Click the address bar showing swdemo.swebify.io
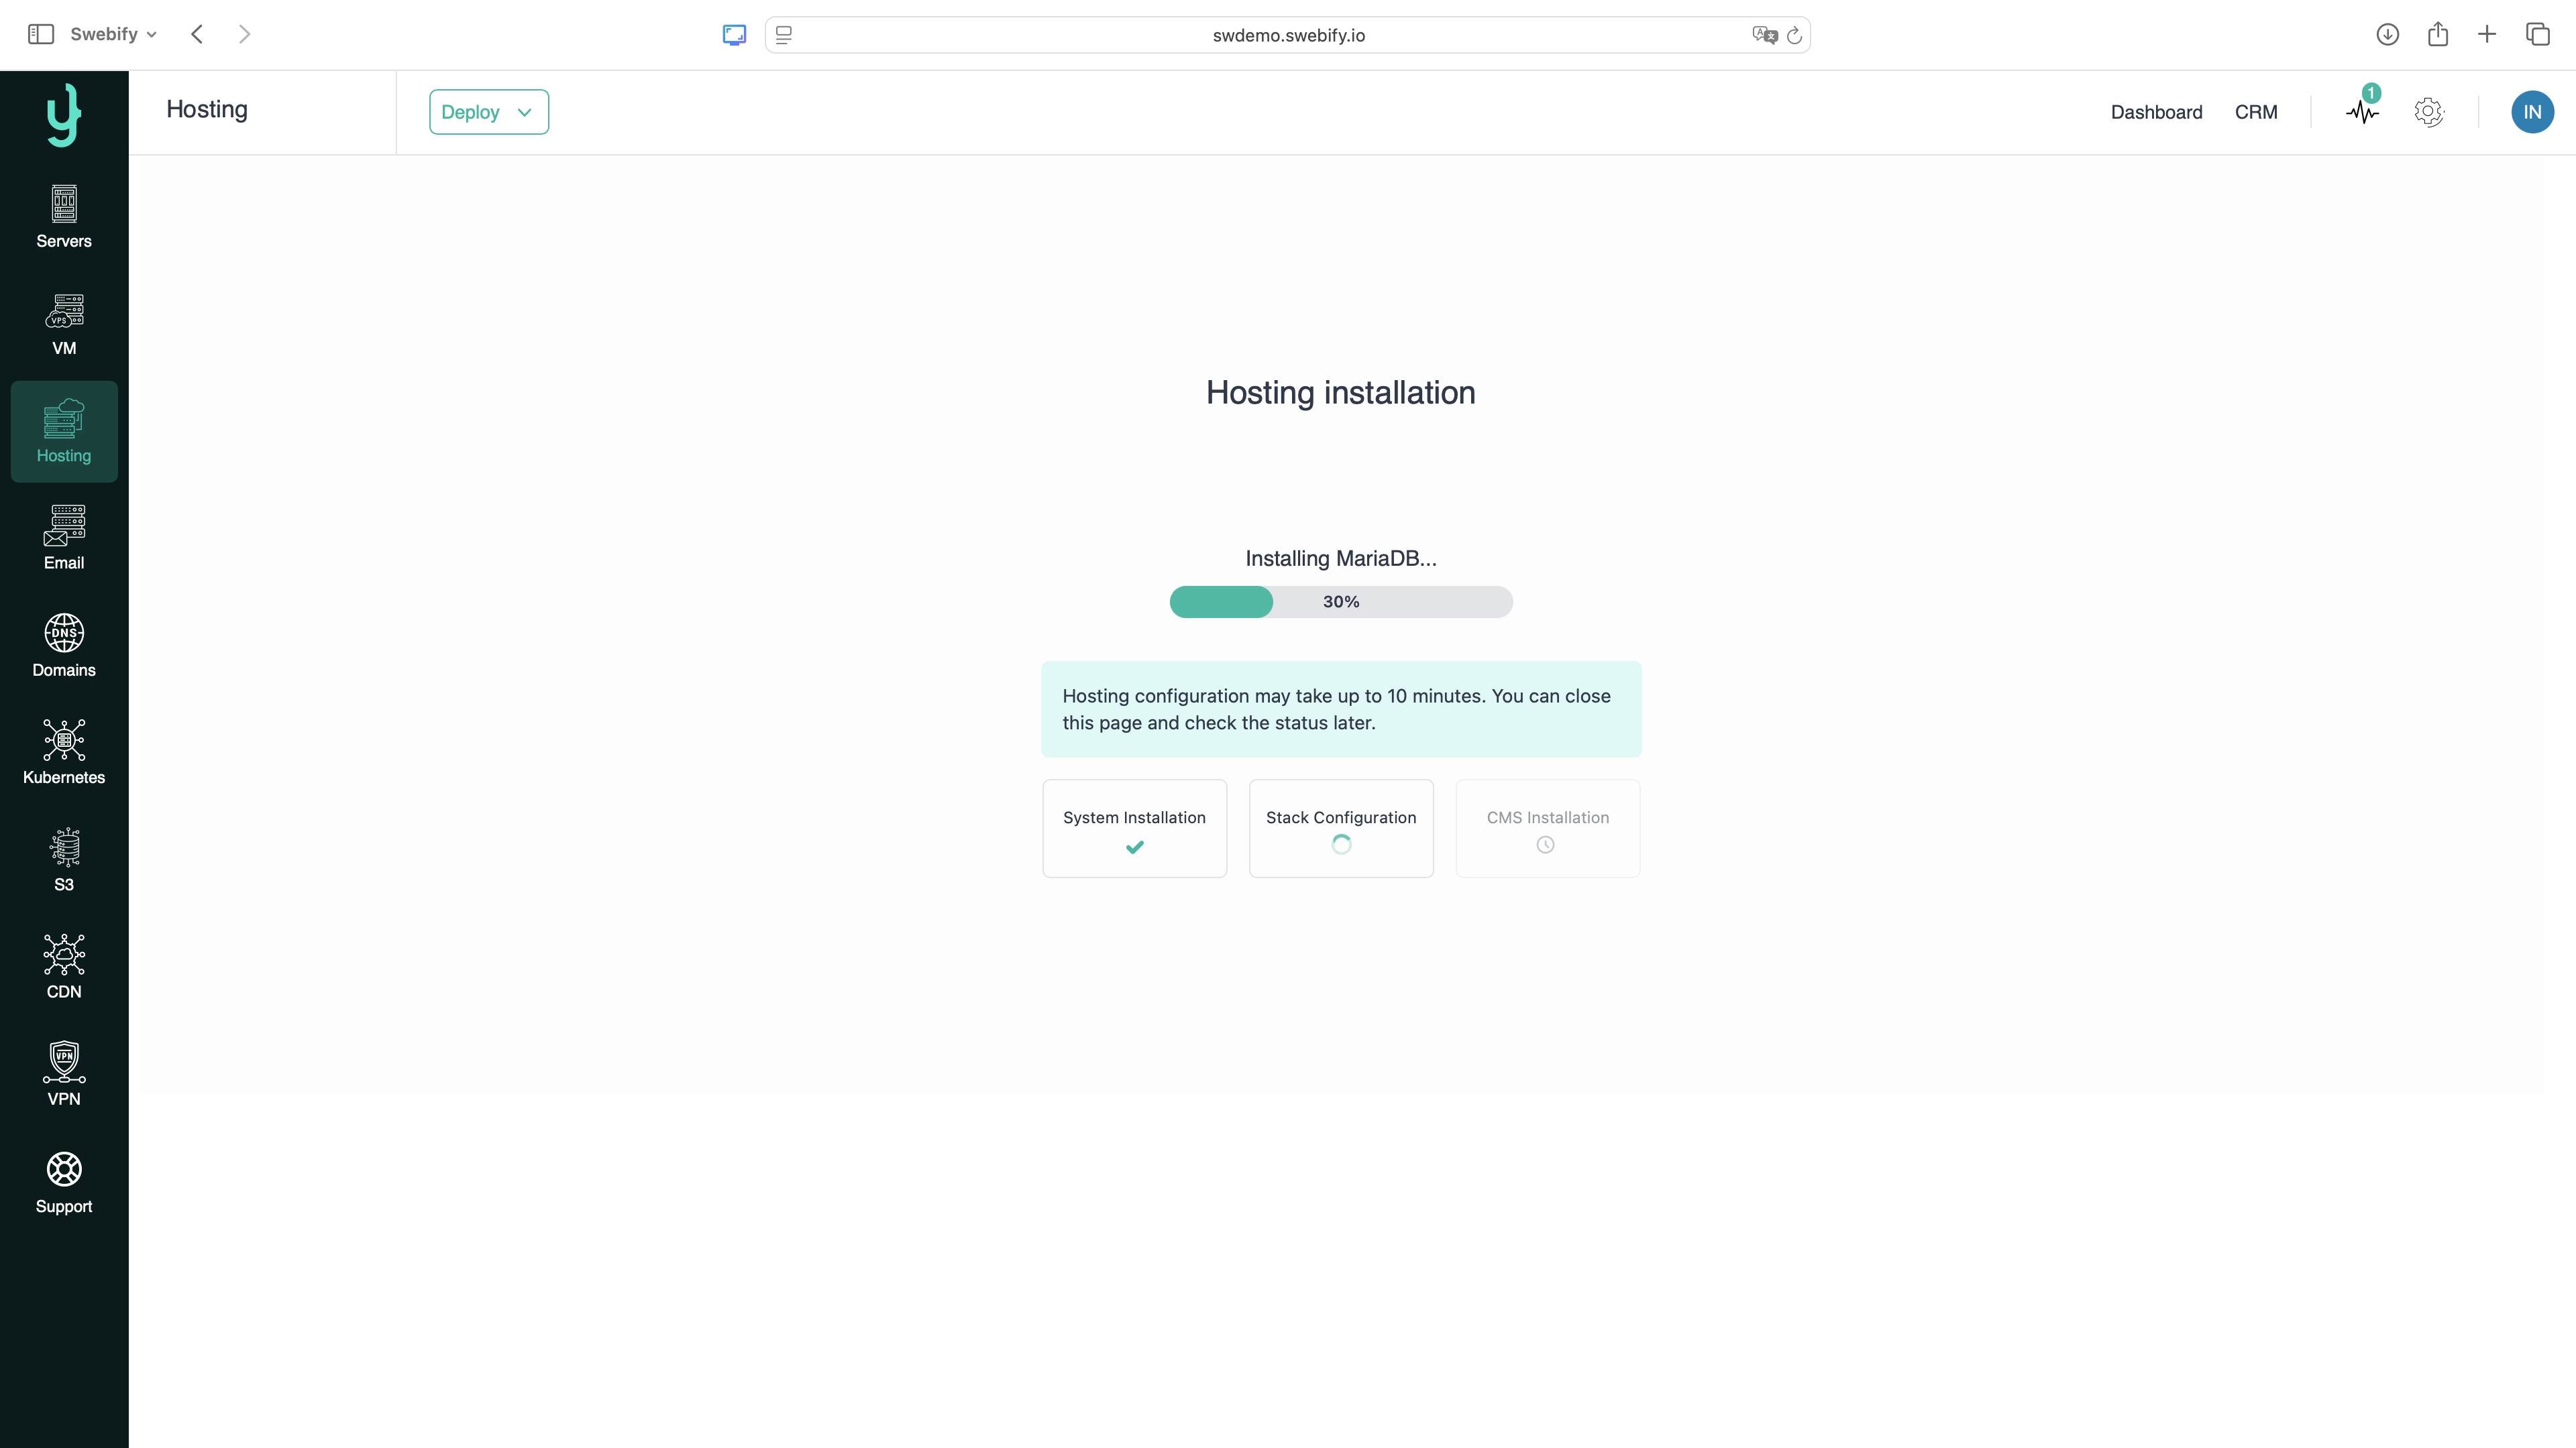 pyautogui.click(x=1288, y=35)
